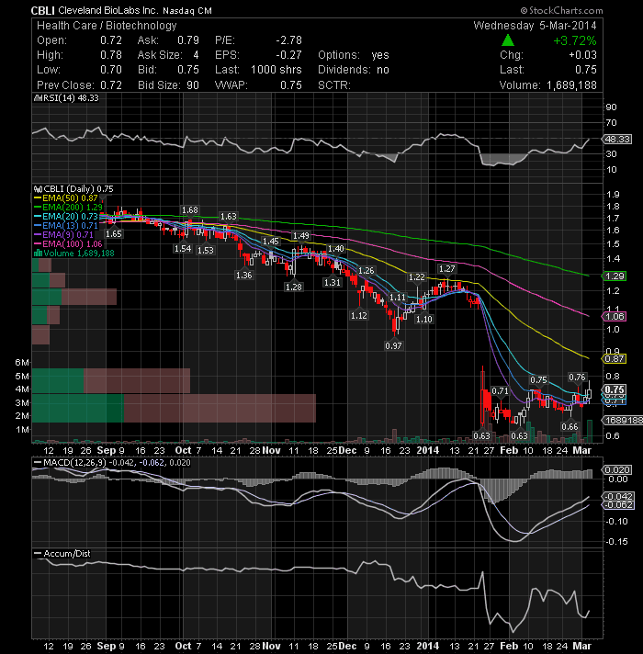
Task: Click the 1.27 January peak annotation
Action: (447, 269)
